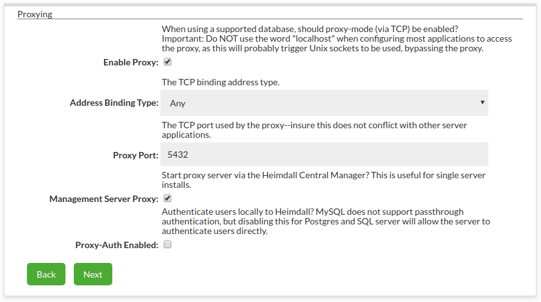541x302 pixels.
Task: Click the "Proxy-Auth Enabled:" label
Action: point(116,245)
